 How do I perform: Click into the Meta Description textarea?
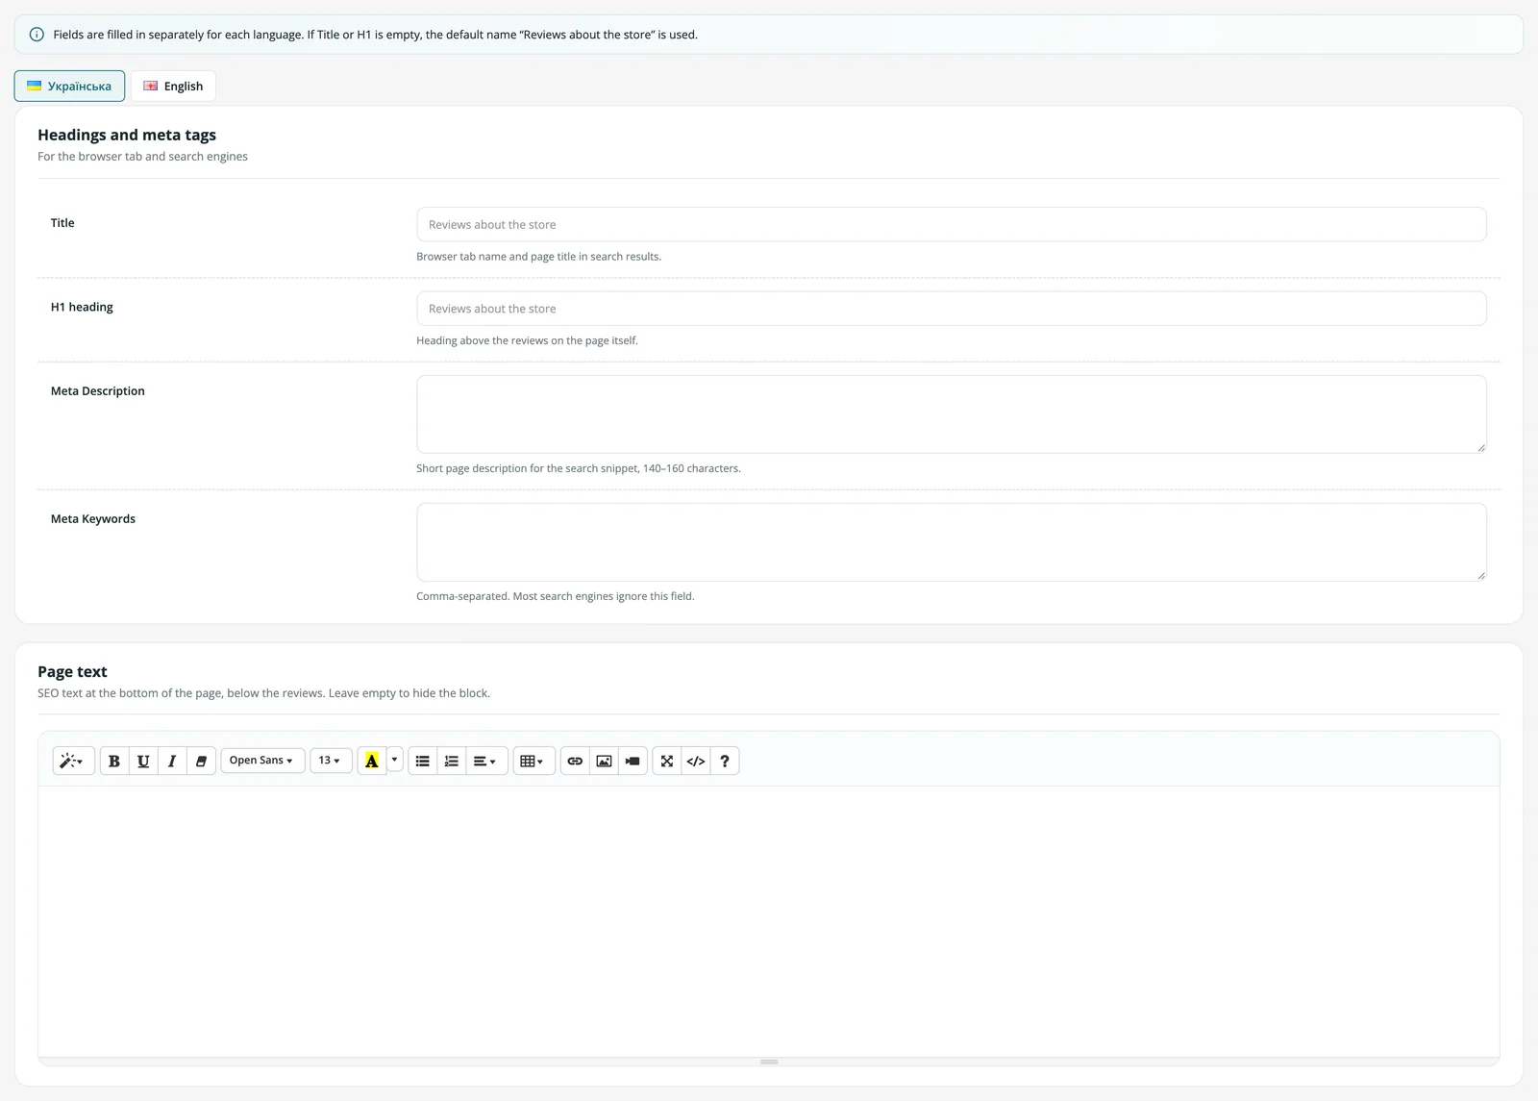click(x=952, y=414)
